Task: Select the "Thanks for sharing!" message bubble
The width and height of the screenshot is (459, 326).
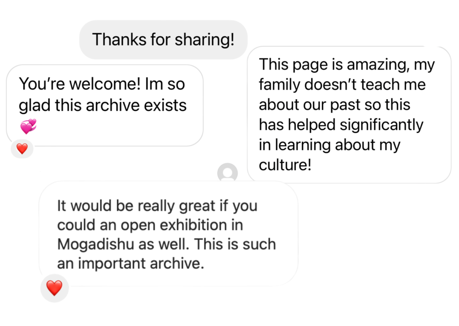Action: coord(163,40)
